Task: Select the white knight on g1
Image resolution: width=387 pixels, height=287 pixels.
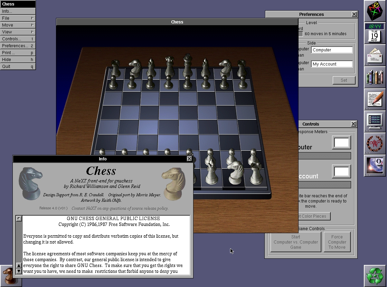Action: [x=235, y=172]
